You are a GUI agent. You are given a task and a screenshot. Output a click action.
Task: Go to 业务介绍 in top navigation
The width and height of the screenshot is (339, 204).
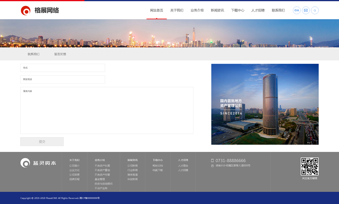(x=197, y=10)
